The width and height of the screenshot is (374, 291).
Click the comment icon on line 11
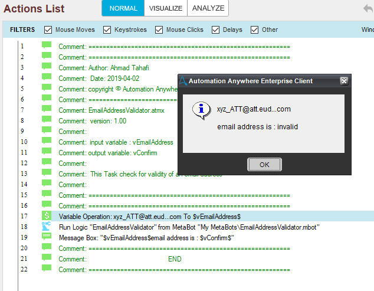pyautogui.click(x=47, y=151)
